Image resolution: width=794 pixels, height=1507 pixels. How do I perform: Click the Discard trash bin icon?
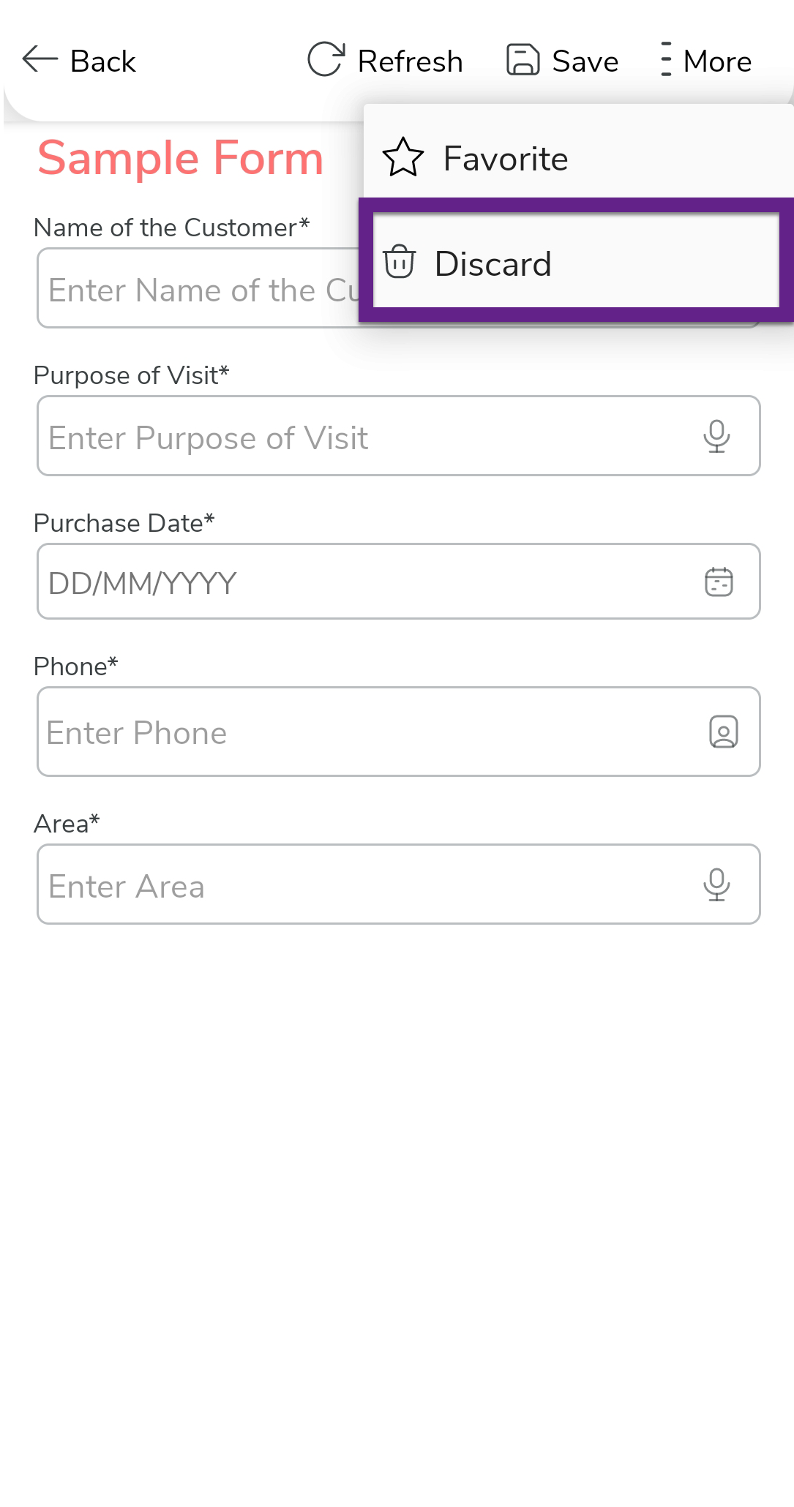click(400, 262)
